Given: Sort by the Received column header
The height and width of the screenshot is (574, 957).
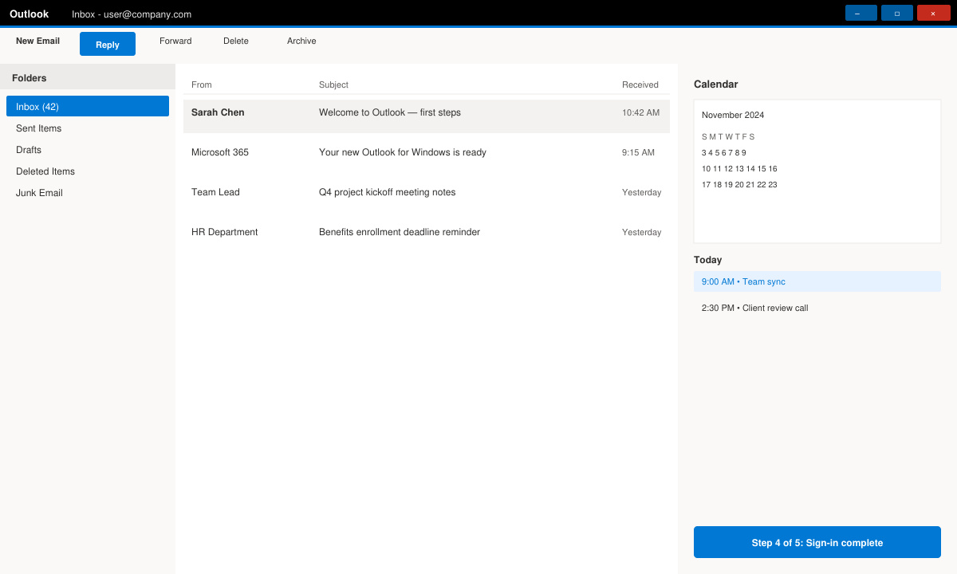Looking at the screenshot, I should click(640, 85).
